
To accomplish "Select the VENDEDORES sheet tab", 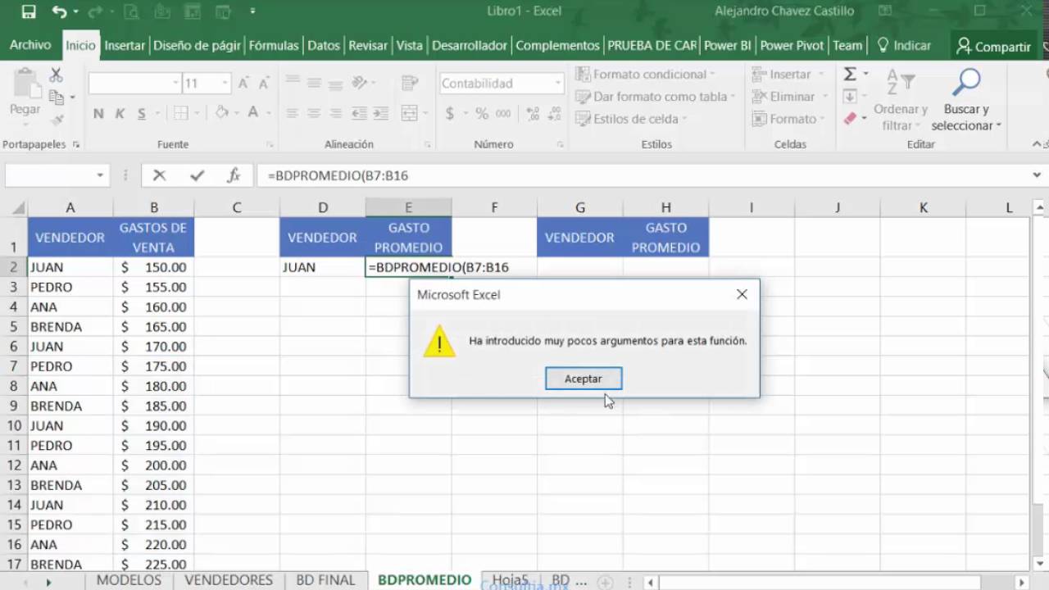I will pos(229,580).
